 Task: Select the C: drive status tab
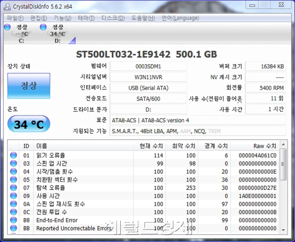[x=21, y=34]
